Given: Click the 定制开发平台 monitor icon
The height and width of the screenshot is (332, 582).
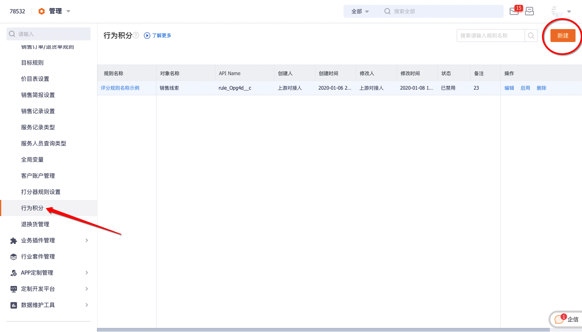Looking at the screenshot, I should tap(14, 289).
